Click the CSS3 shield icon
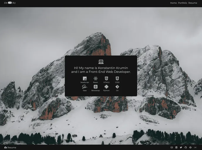 click(117, 79)
